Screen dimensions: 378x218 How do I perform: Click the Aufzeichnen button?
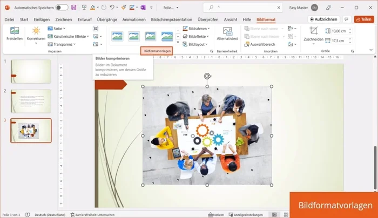(322, 19)
